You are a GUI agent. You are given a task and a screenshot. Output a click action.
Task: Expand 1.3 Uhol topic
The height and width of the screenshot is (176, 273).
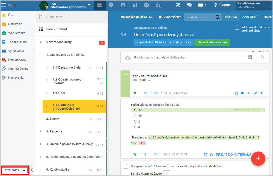pos(47,93)
